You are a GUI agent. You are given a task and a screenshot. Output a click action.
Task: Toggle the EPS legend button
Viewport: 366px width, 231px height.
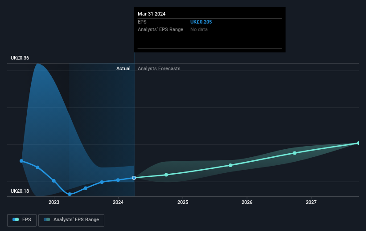(22, 220)
